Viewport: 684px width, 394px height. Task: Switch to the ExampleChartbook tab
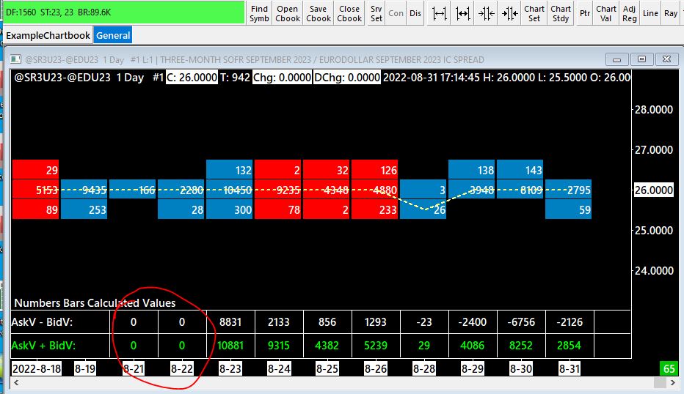tap(48, 36)
